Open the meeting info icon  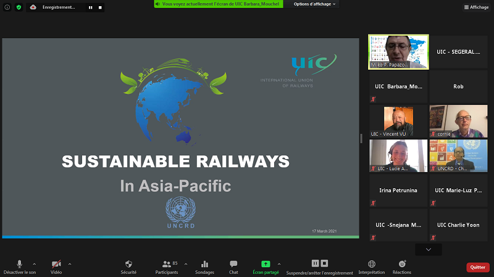[x=7, y=7]
